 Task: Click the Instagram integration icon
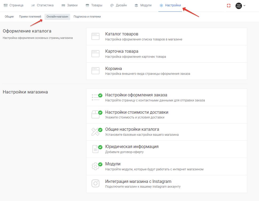(95, 183)
